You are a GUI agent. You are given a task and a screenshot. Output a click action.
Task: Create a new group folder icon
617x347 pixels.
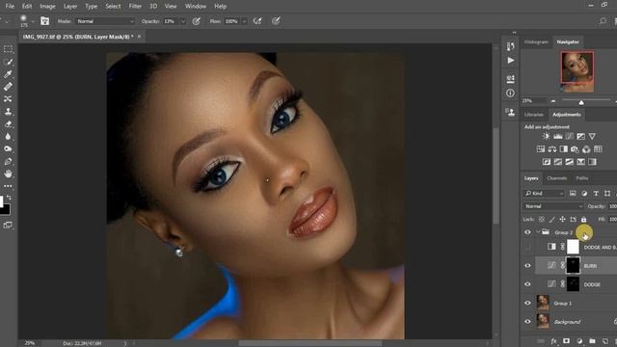click(x=592, y=341)
